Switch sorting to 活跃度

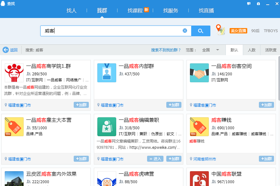(270, 50)
